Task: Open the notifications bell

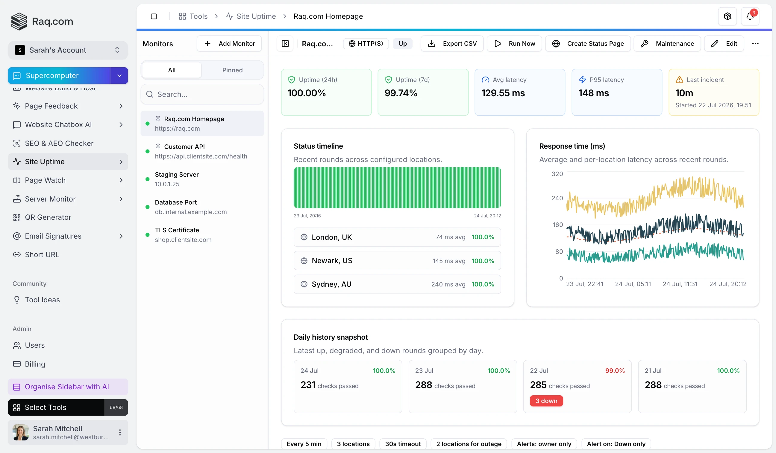Action: click(750, 16)
